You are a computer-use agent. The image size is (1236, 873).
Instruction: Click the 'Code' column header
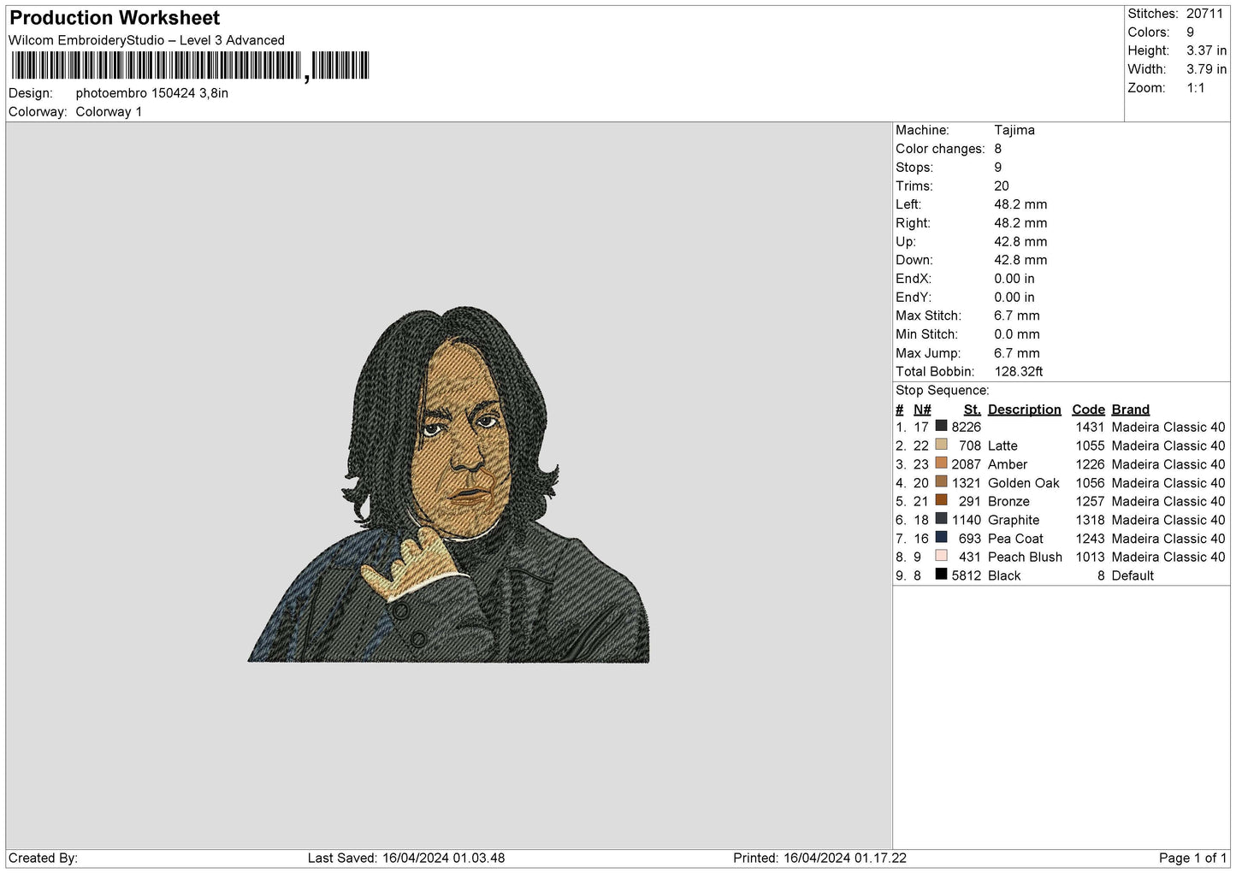coord(1088,410)
